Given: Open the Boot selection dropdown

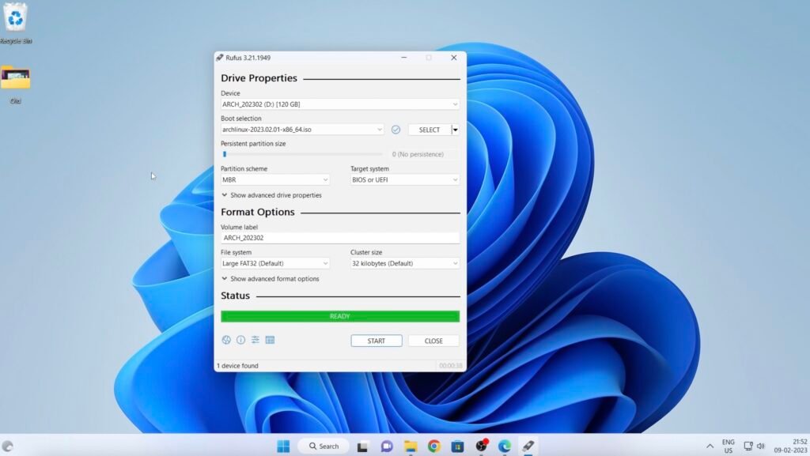Looking at the screenshot, I should (x=302, y=130).
